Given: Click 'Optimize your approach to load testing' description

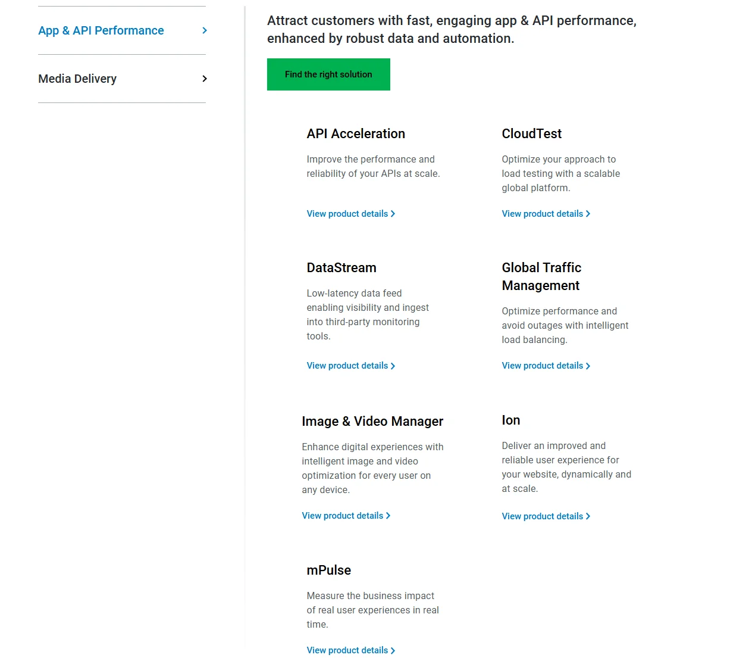Looking at the screenshot, I should 561,173.
